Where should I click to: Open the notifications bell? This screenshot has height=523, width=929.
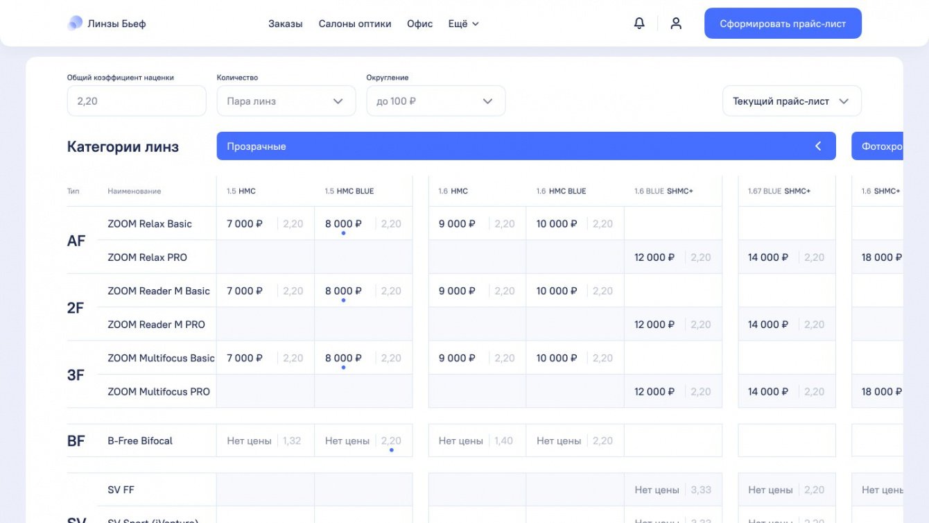(x=639, y=24)
